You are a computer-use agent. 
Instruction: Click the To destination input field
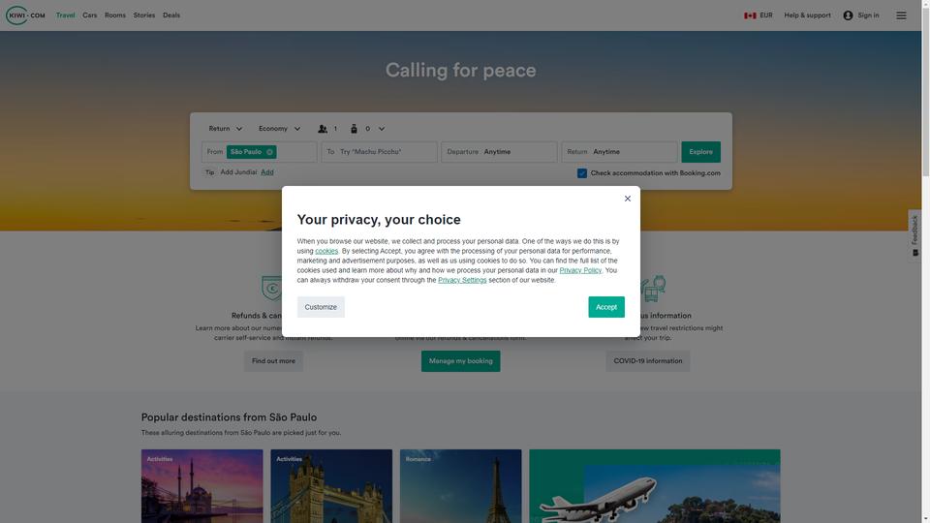[379, 152]
